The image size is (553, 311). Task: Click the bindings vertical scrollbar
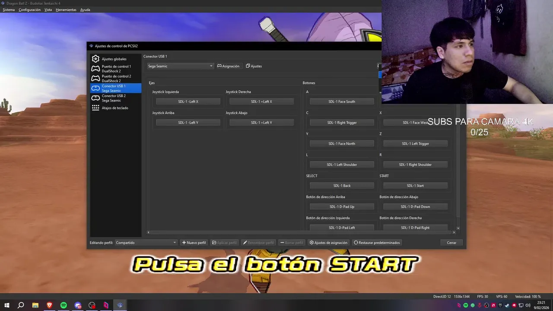pyautogui.click(x=458, y=160)
